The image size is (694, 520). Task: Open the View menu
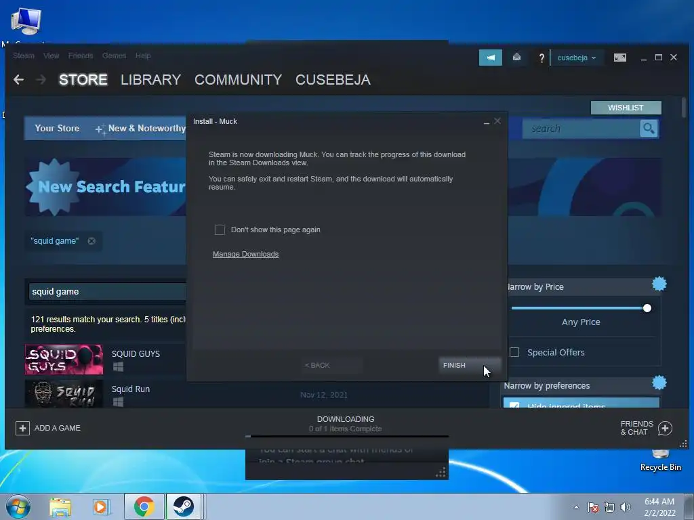tap(52, 56)
